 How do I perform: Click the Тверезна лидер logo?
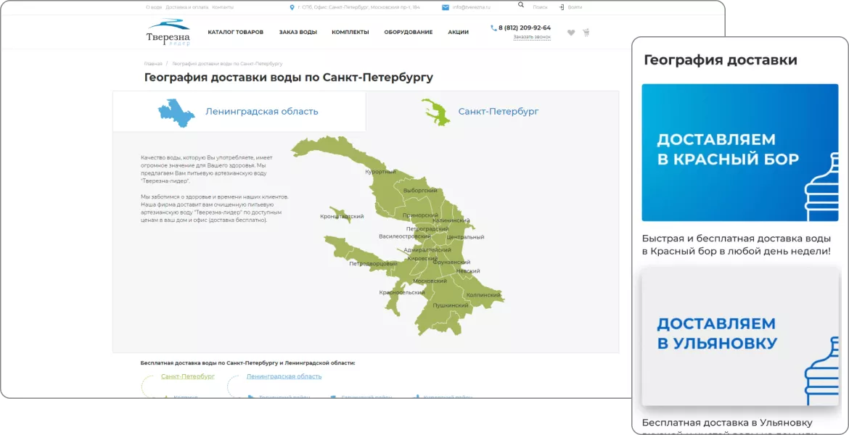coord(168,32)
